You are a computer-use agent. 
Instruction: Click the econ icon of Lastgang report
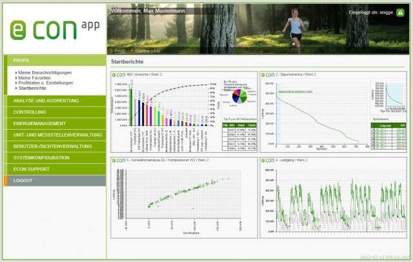[268, 159]
